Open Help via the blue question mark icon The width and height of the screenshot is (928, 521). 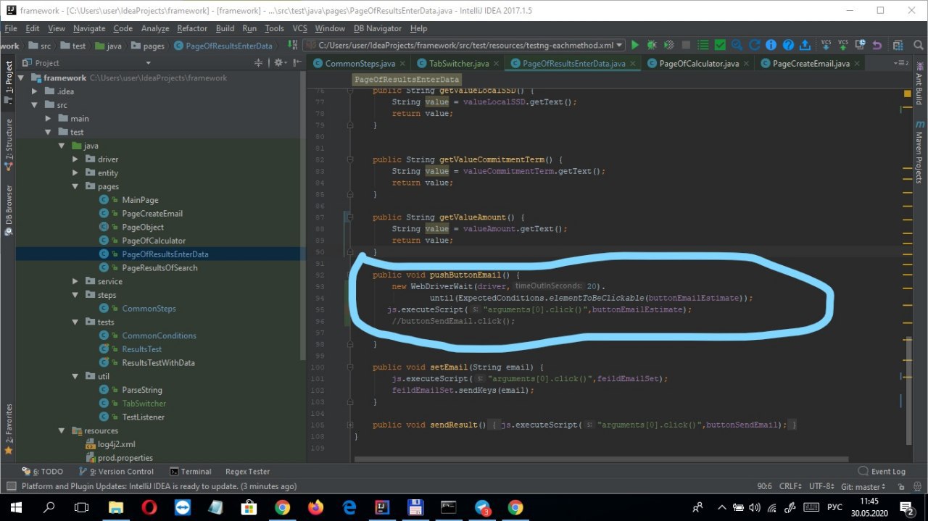point(788,45)
